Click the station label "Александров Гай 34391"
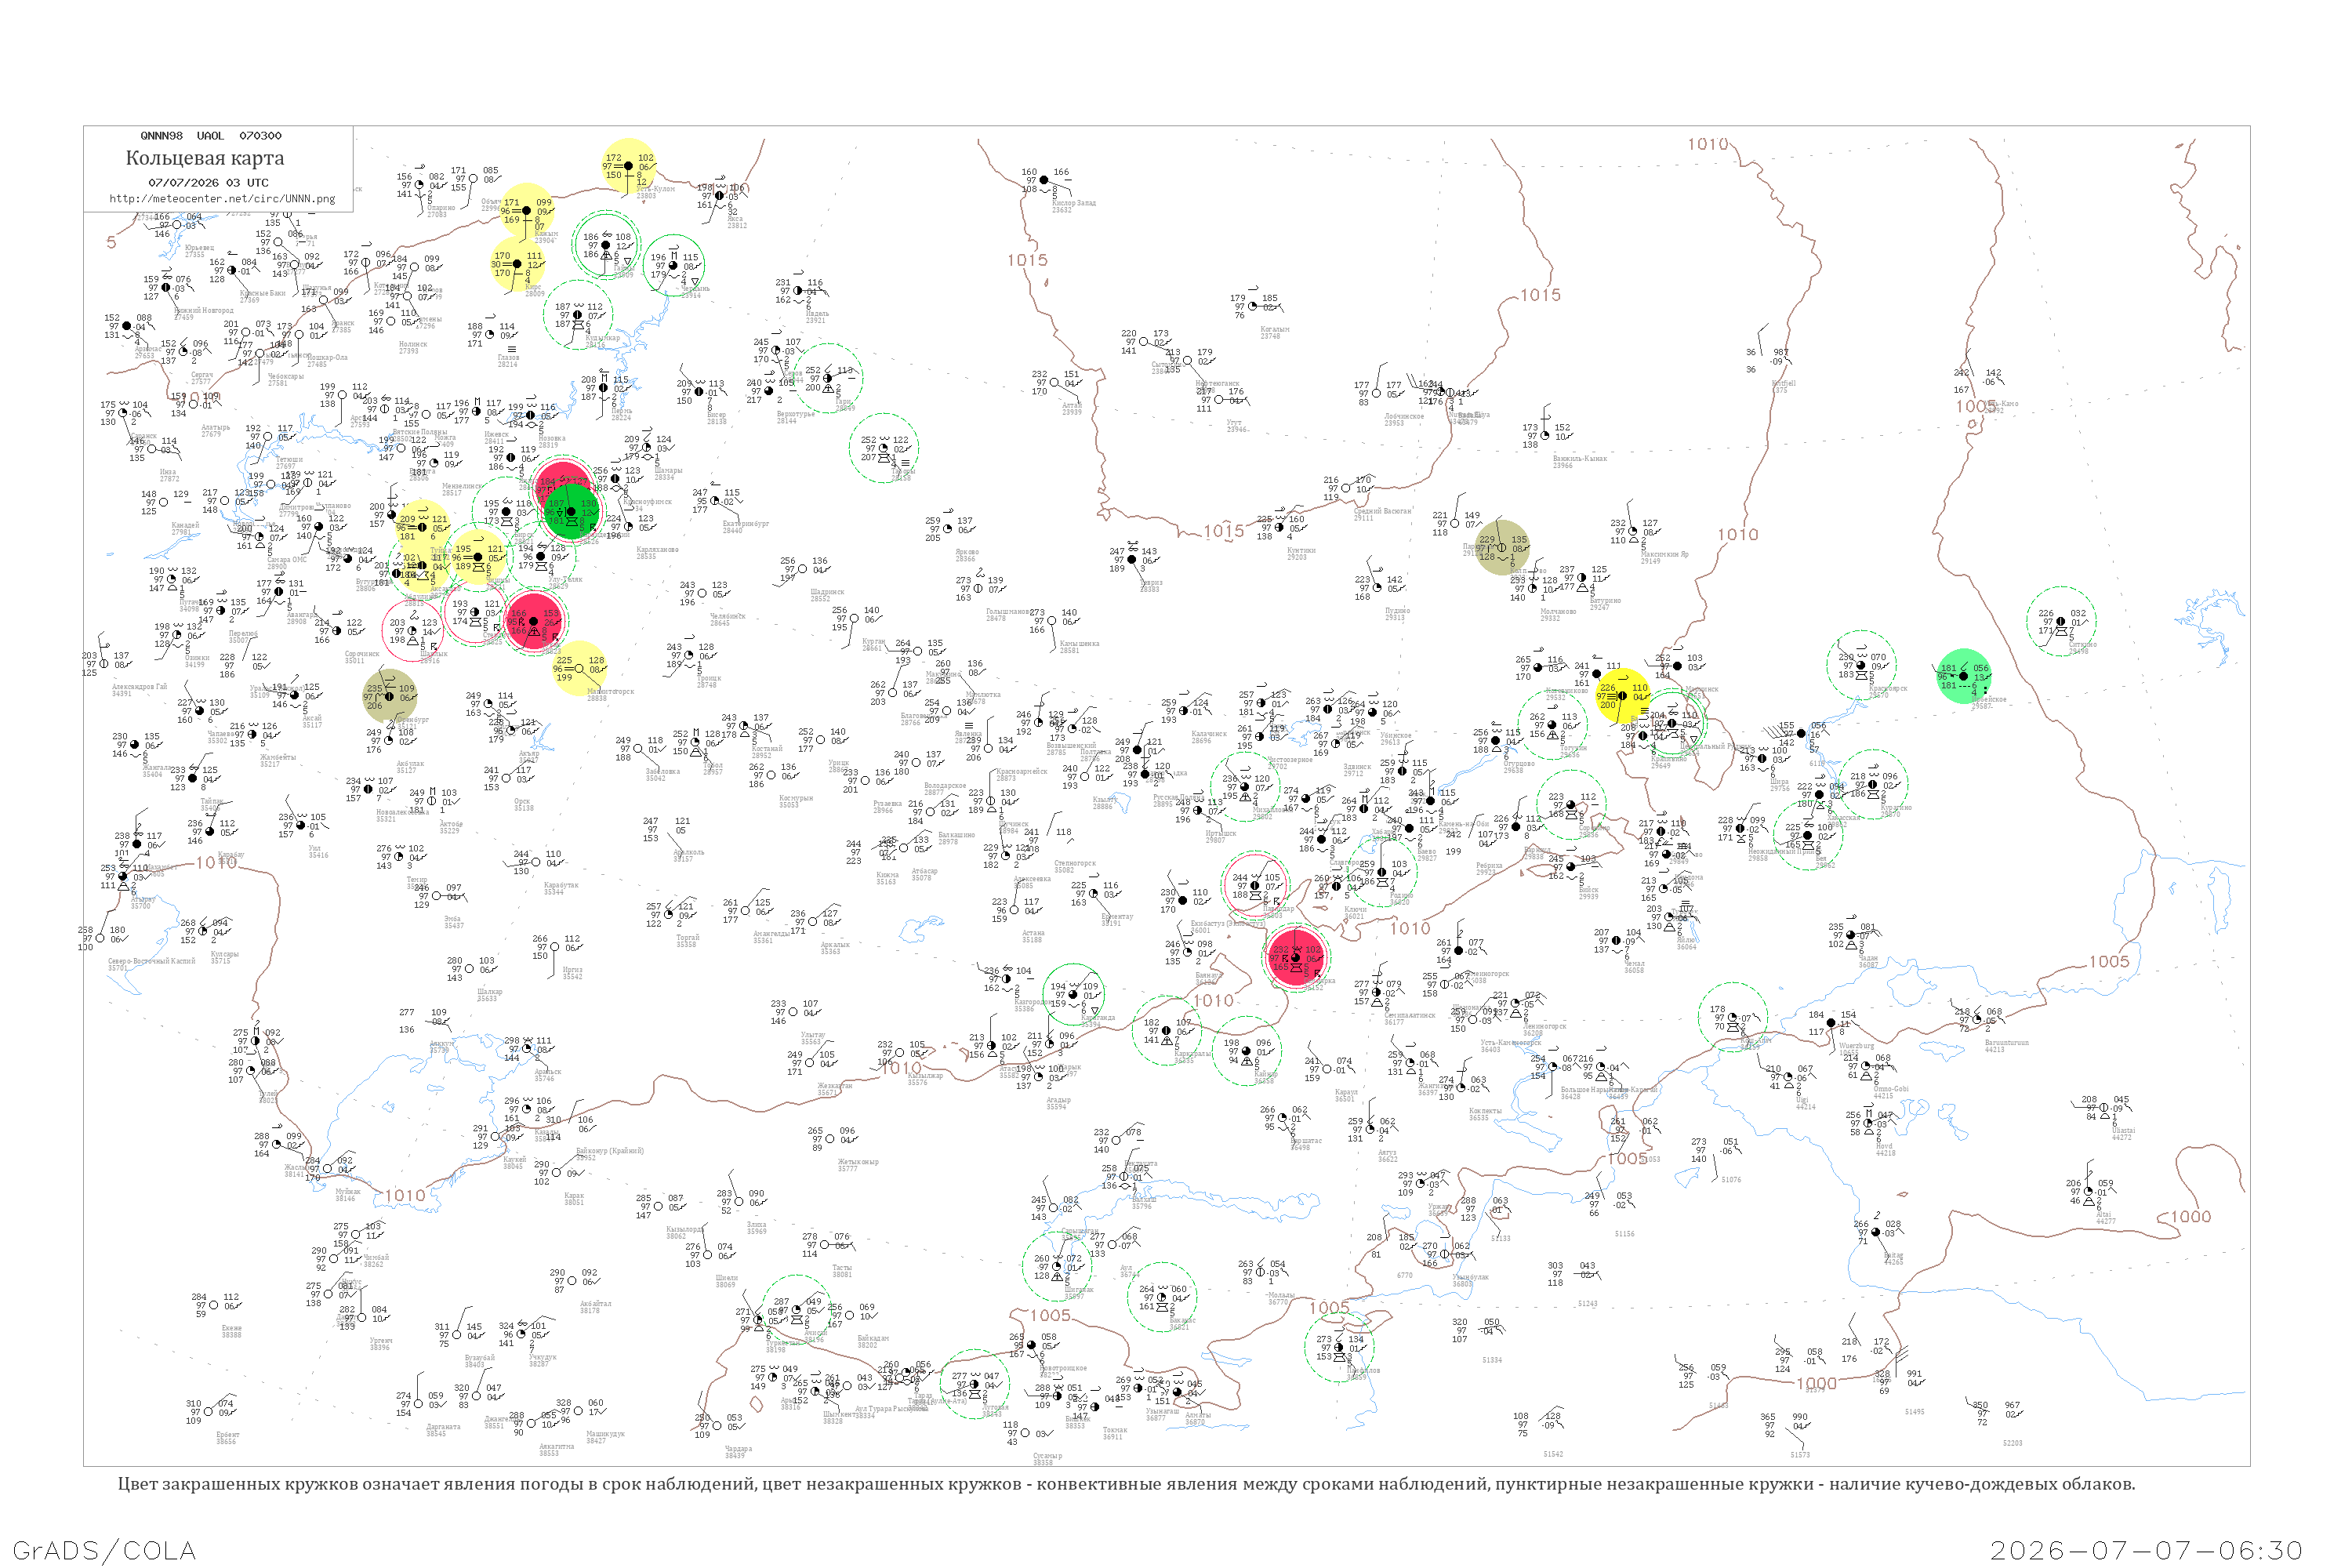The height and width of the screenshot is (1568, 2352). click(139, 690)
